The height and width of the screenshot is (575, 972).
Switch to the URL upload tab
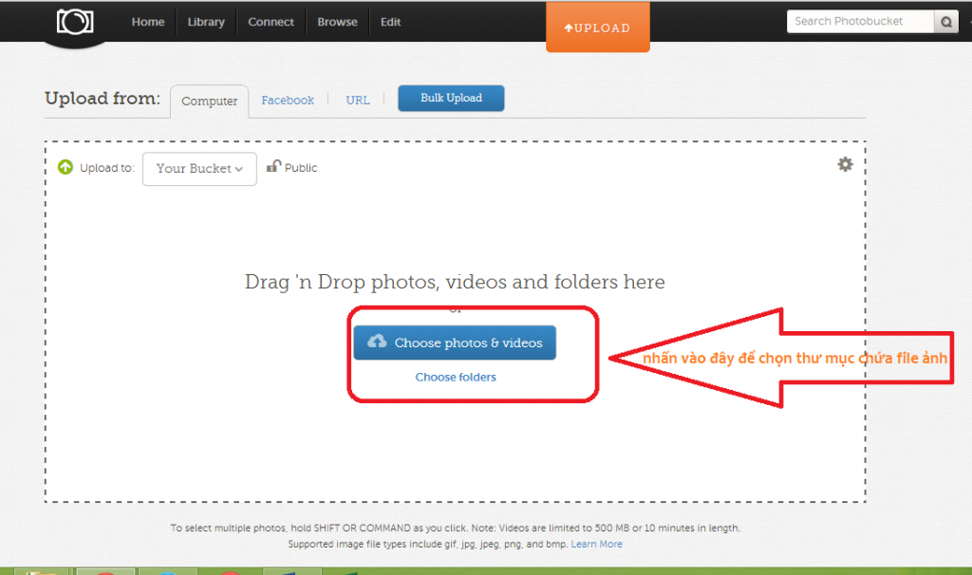[358, 100]
